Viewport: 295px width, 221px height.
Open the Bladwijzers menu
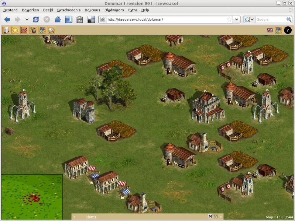(x=114, y=10)
